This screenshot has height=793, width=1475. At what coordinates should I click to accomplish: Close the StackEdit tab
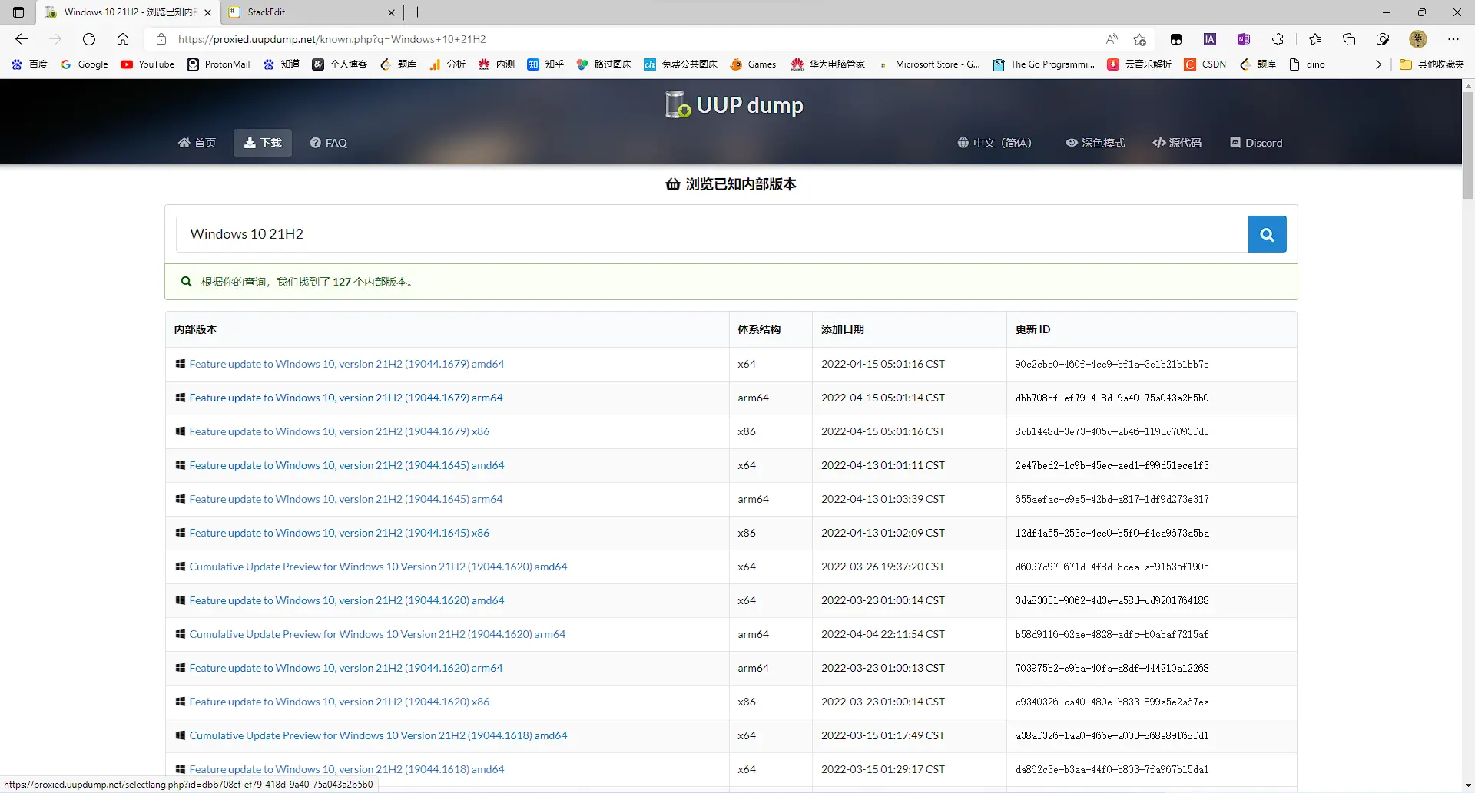tap(391, 12)
